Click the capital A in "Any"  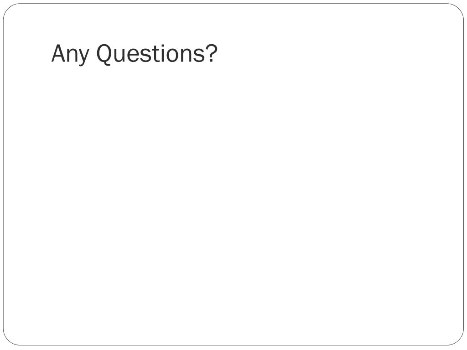[59, 53]
